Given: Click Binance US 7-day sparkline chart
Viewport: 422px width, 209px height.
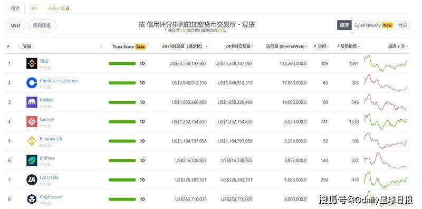Looking at the screenshot, I should coord(386,141).
